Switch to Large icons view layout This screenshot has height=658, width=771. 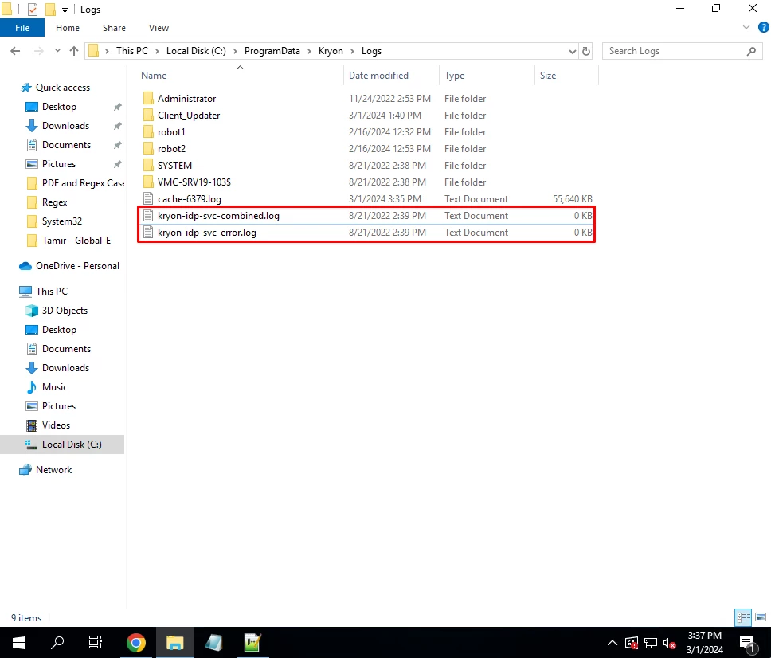tap(760, 617)
